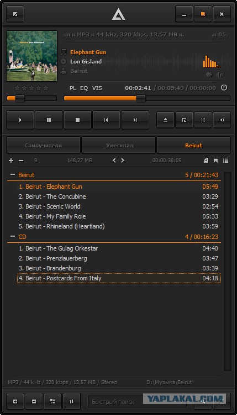Click the album cover art thumbnail
The image size is (237, 415).
(32, 56)
